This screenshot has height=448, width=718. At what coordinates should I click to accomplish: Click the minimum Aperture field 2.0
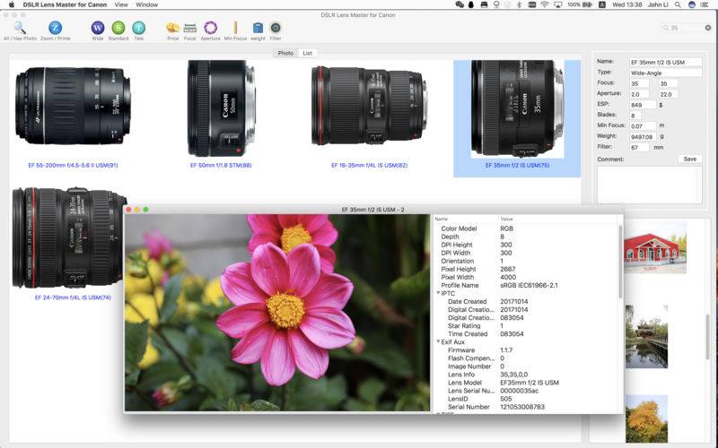tap(639, 94)
